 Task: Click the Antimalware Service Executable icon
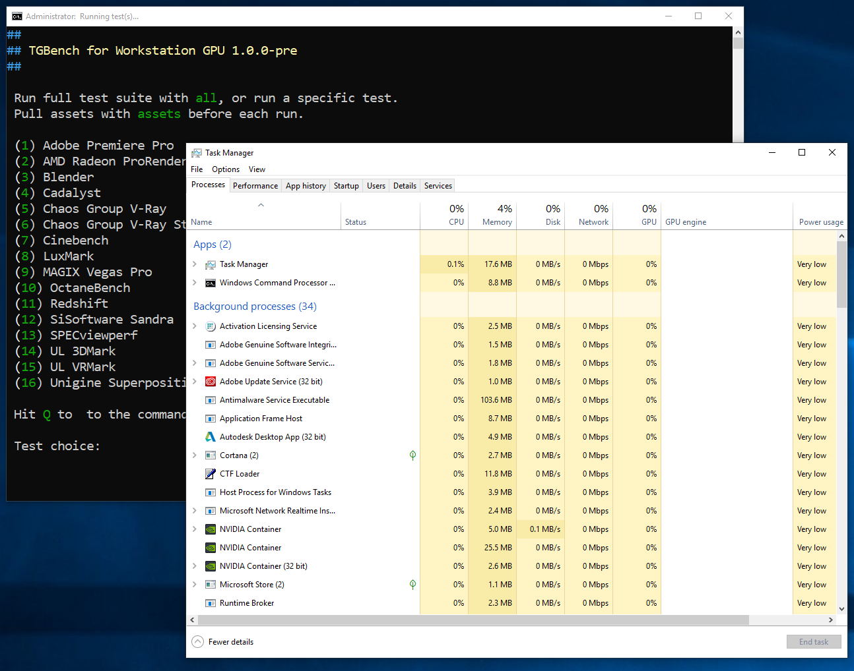click(211, 400)
